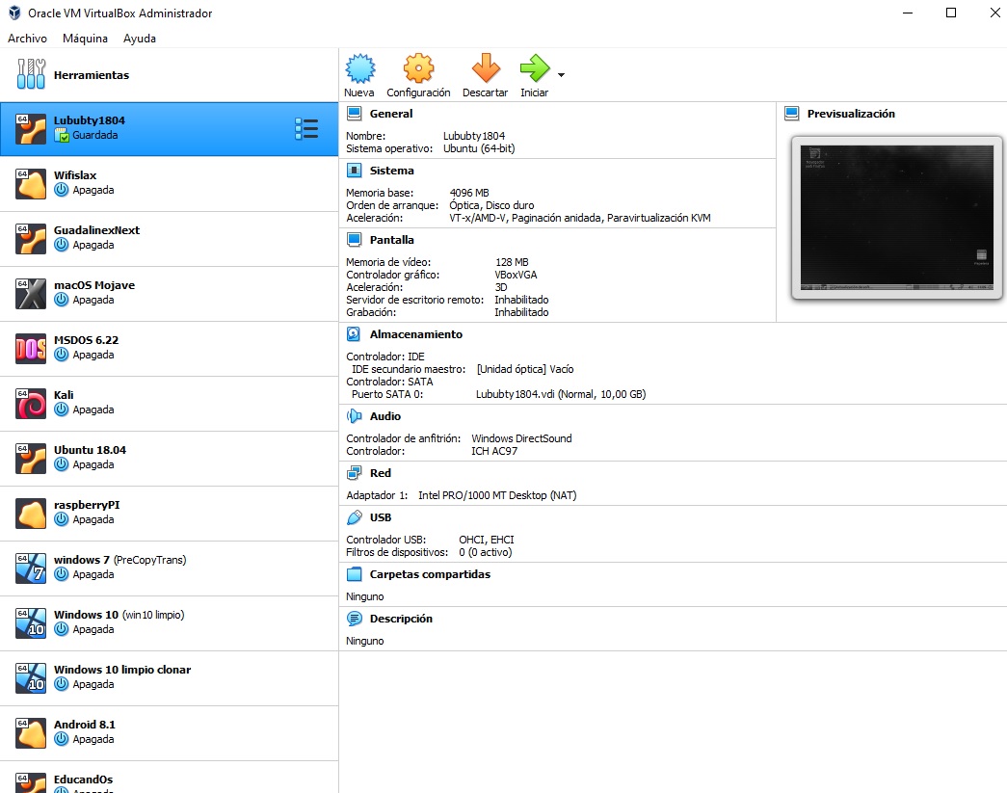Click the Lububty1804 list menu icon
The image size is (1007, 793).
pyautogui.click(x=306, y=129)
